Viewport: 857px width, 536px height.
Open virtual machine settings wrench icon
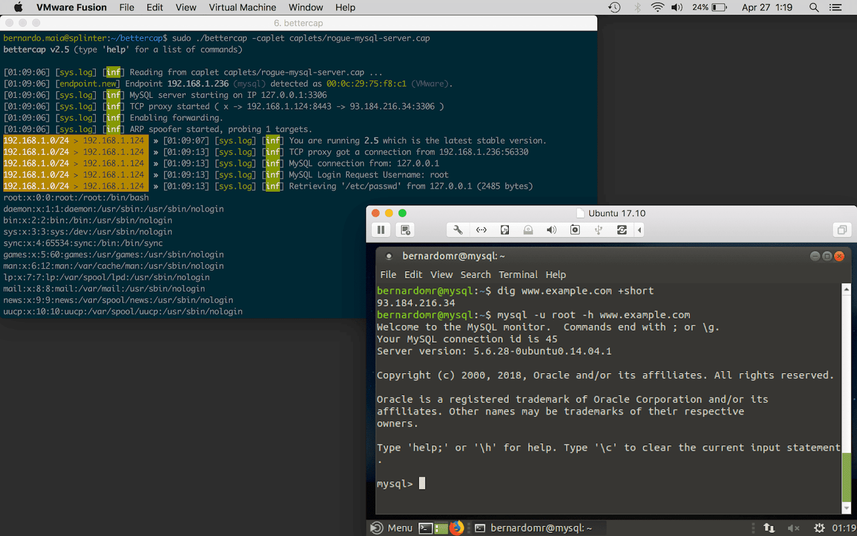pos(458,230)
